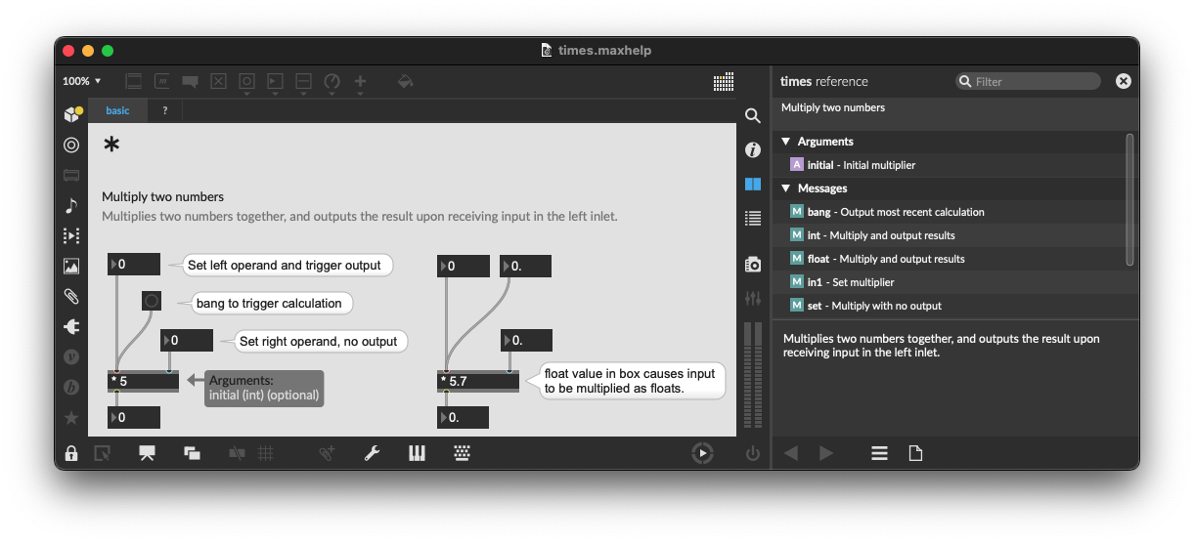Screen dimensions: 1194x542
Task: Collapse the Messages section
Action: coord(785,188)
